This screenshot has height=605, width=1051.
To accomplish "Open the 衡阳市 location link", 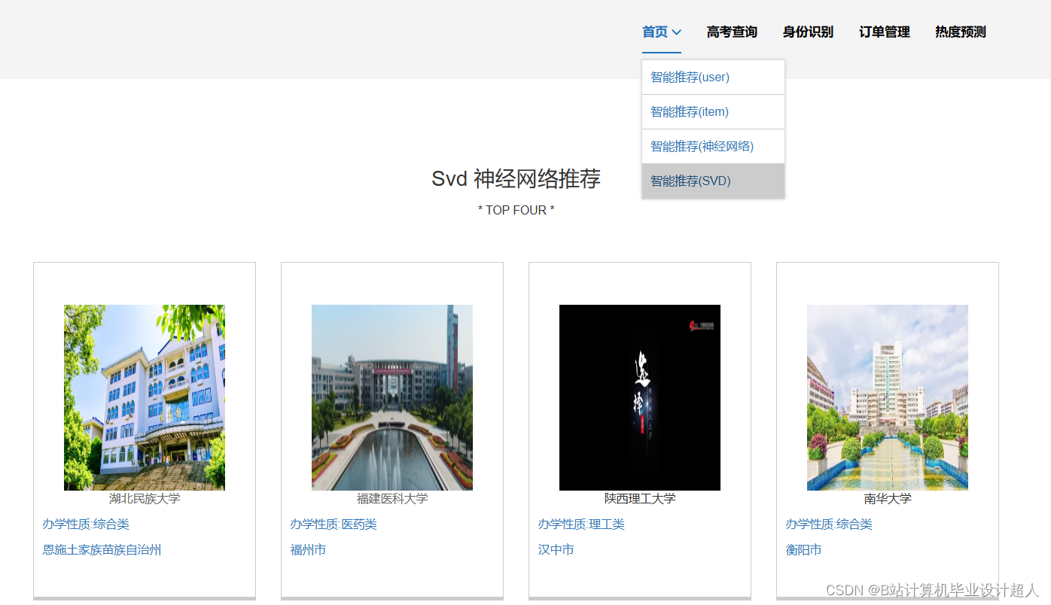I will pyautogui.click(x=803, y=550).
